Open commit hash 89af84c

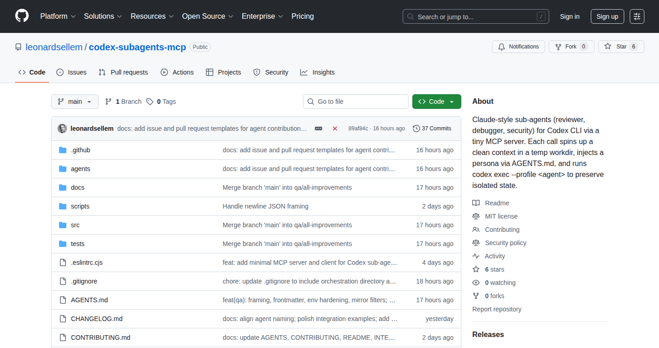click(358, 128)
